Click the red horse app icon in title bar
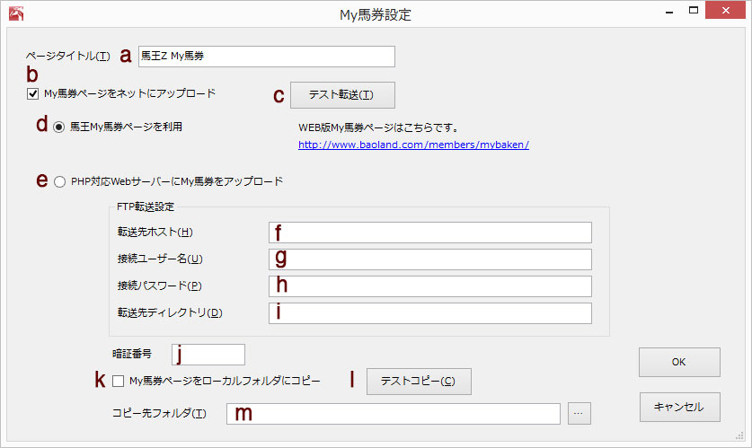 click(x=16, y=13)
